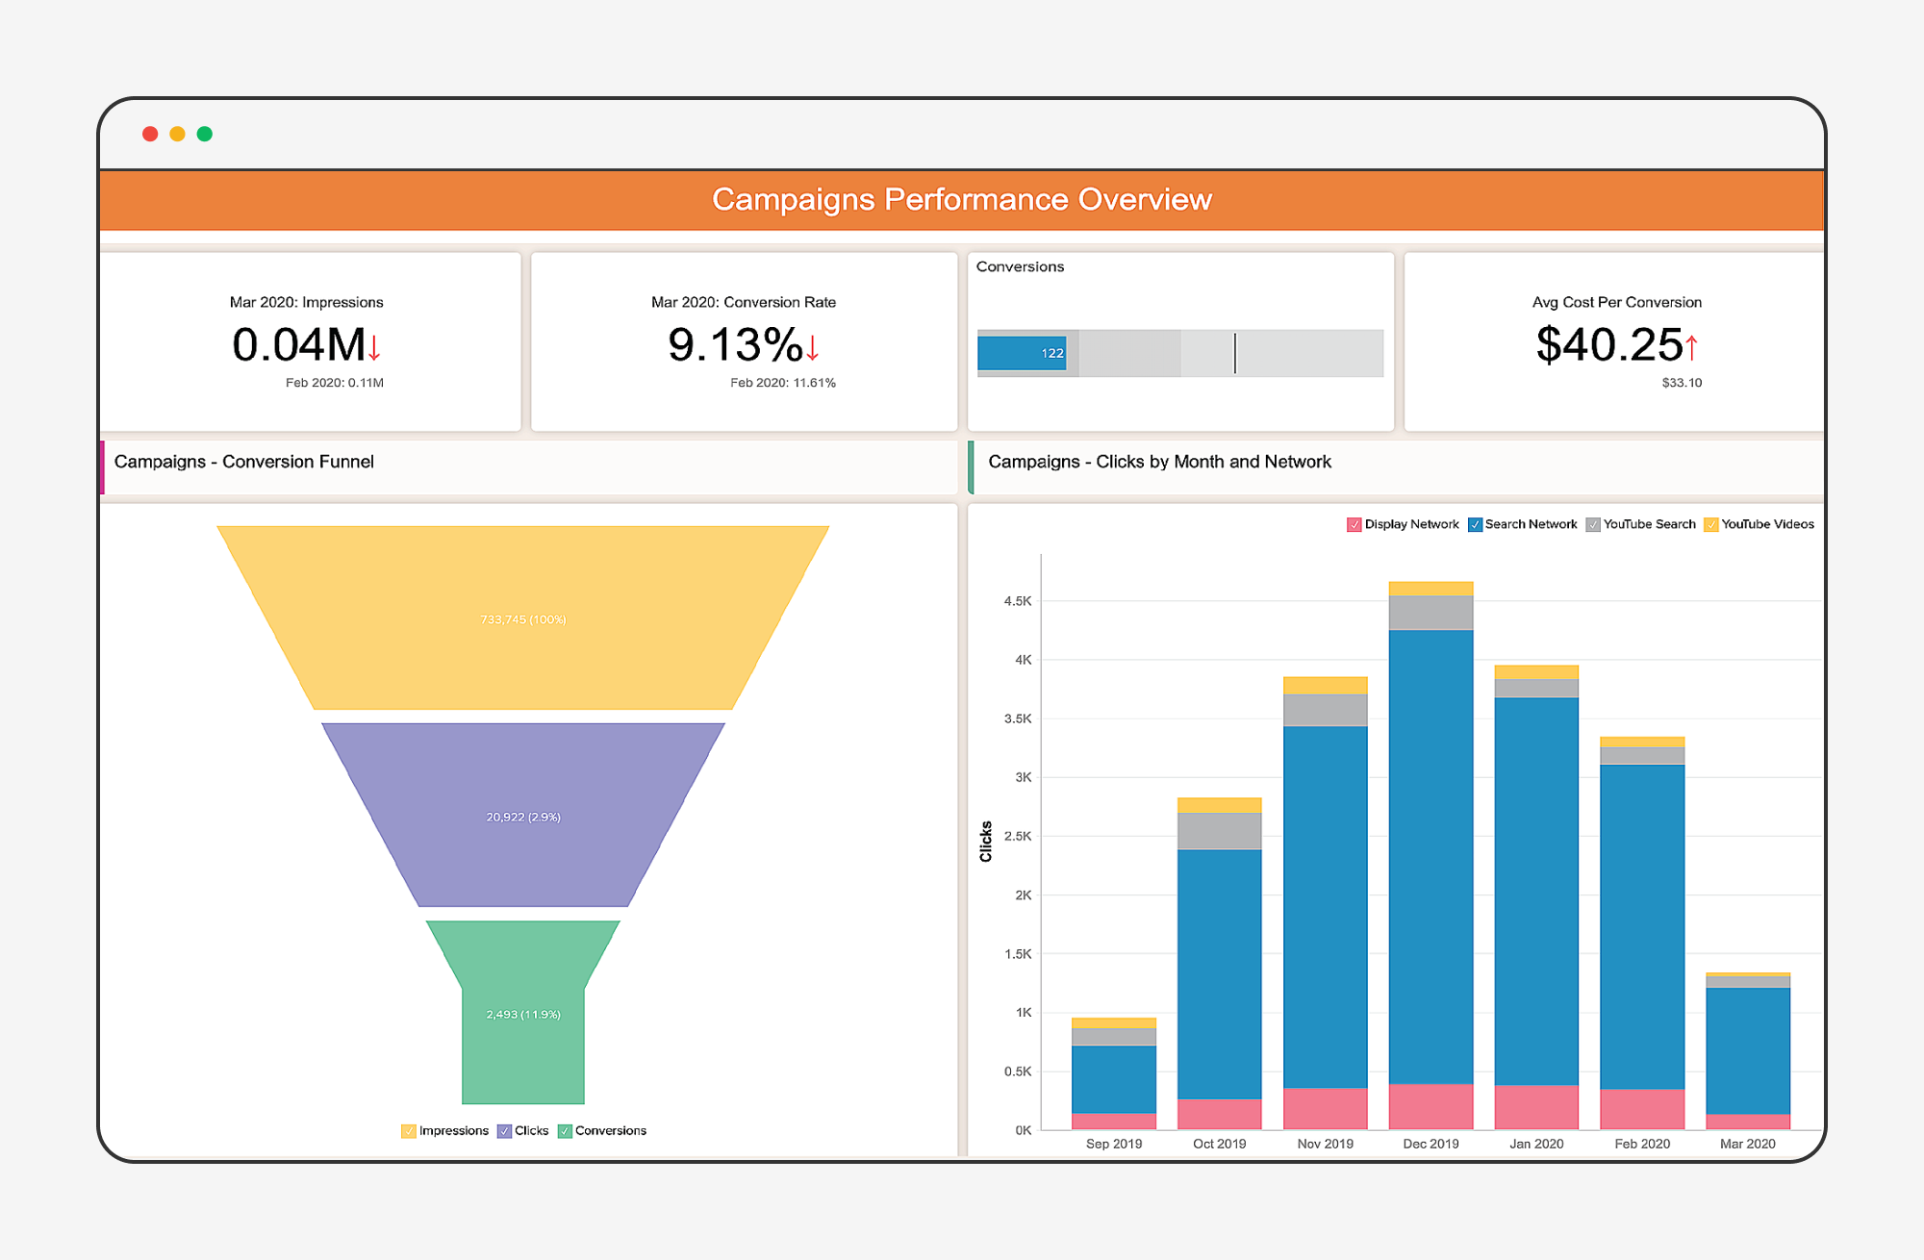The width and height of the screenshot is (1924, 1260).
Task: Uncheck the Conversions funnel legend checkbox
Action: (565, 1131)
